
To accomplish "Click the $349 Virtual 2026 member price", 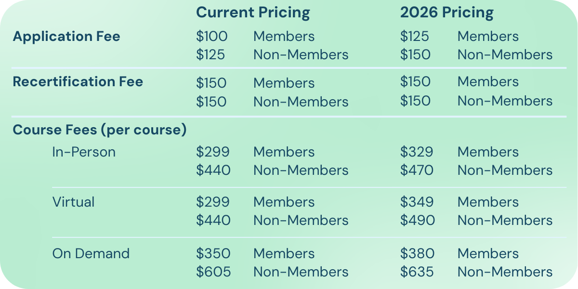I will click(417, 202).
